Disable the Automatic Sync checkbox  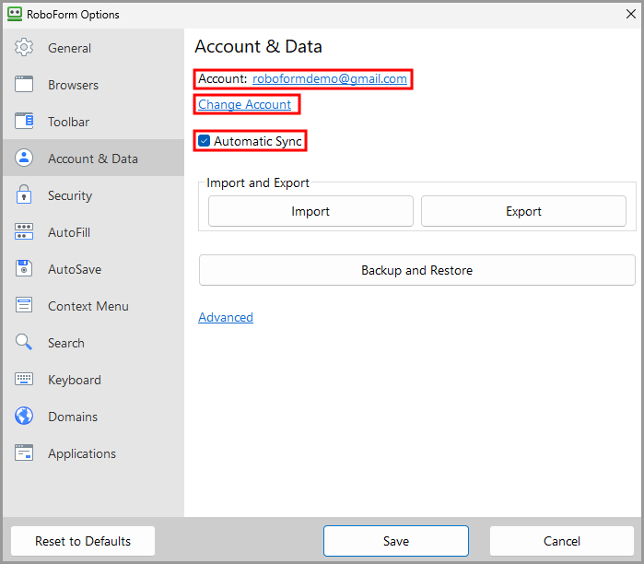(x=205, y=141)
